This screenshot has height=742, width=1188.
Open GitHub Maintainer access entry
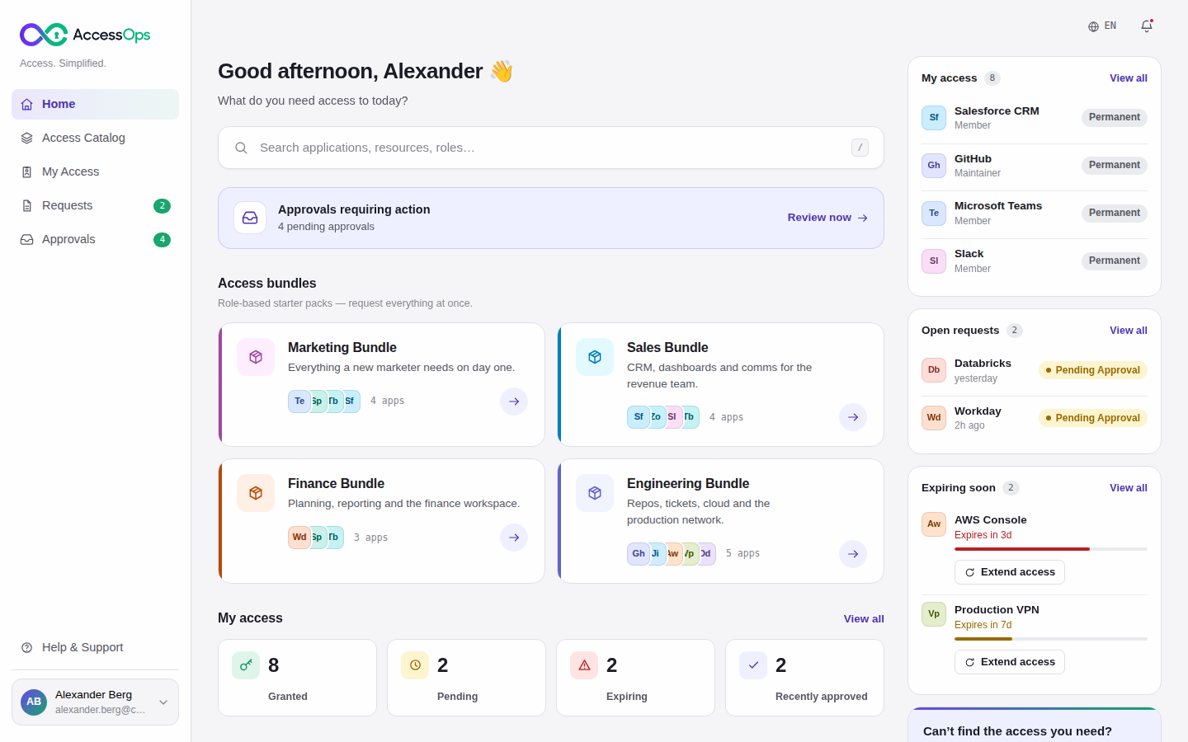coord(1035,166)
